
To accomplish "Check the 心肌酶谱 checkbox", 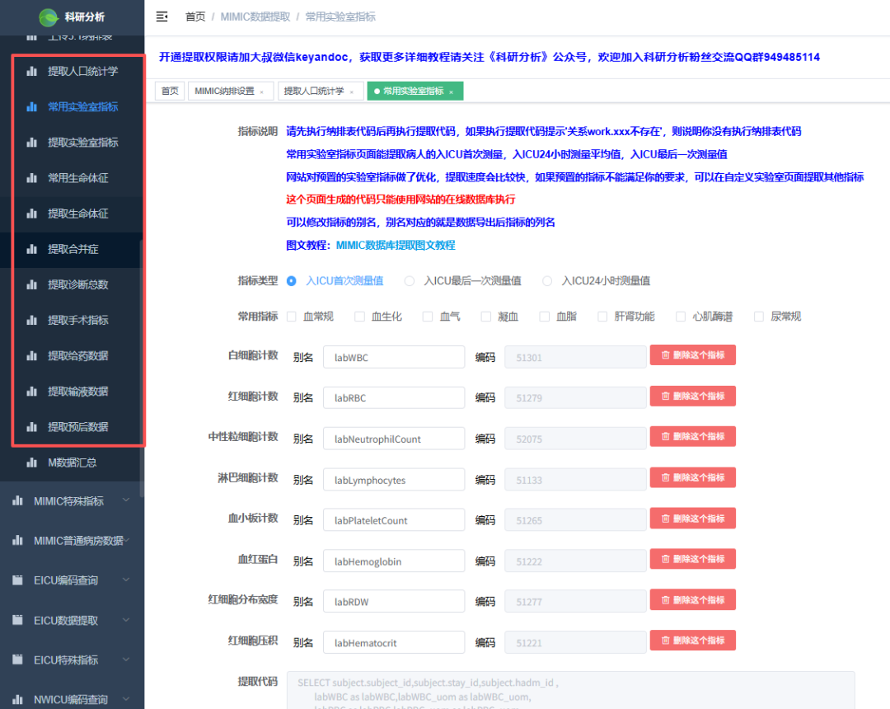I will pyautogui.click(x=681, y=317).
